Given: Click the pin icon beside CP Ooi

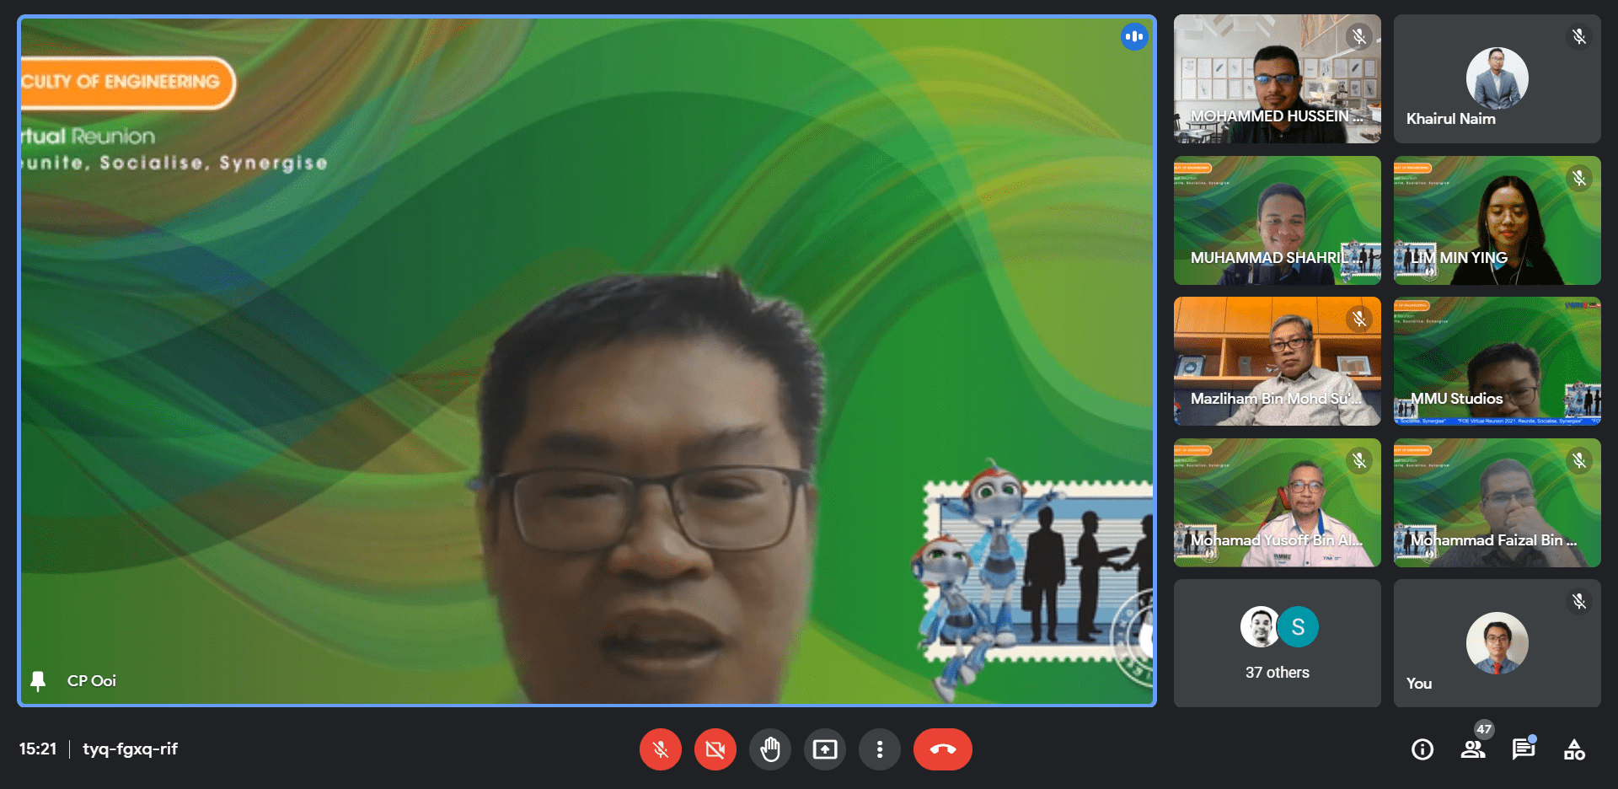Looking at the screenshot, I should (x=38, y=681).
